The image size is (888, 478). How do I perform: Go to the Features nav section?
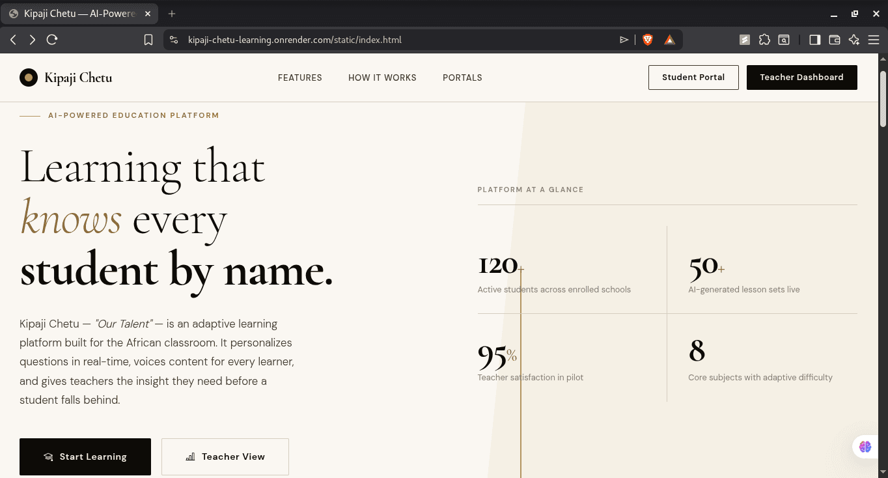point(299,77)
